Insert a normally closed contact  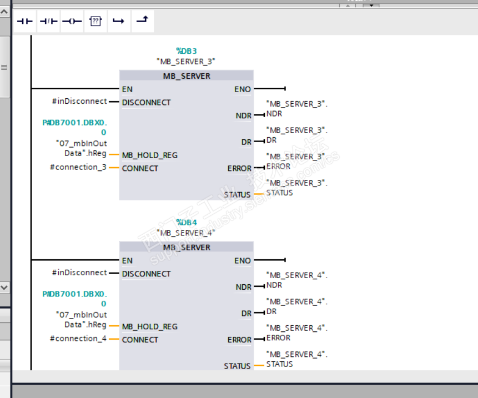[x=49, y=21]
